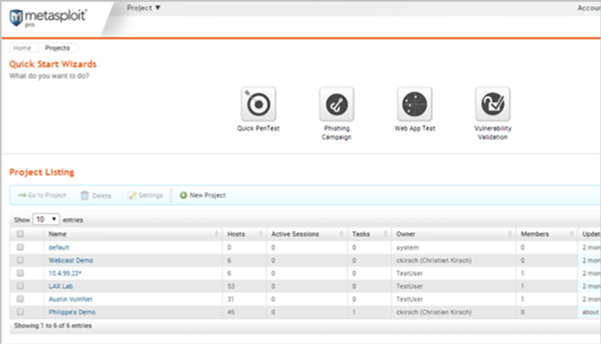Check the default project row checkbox
The width and height of the screenshot is (601, 344).
21,247
